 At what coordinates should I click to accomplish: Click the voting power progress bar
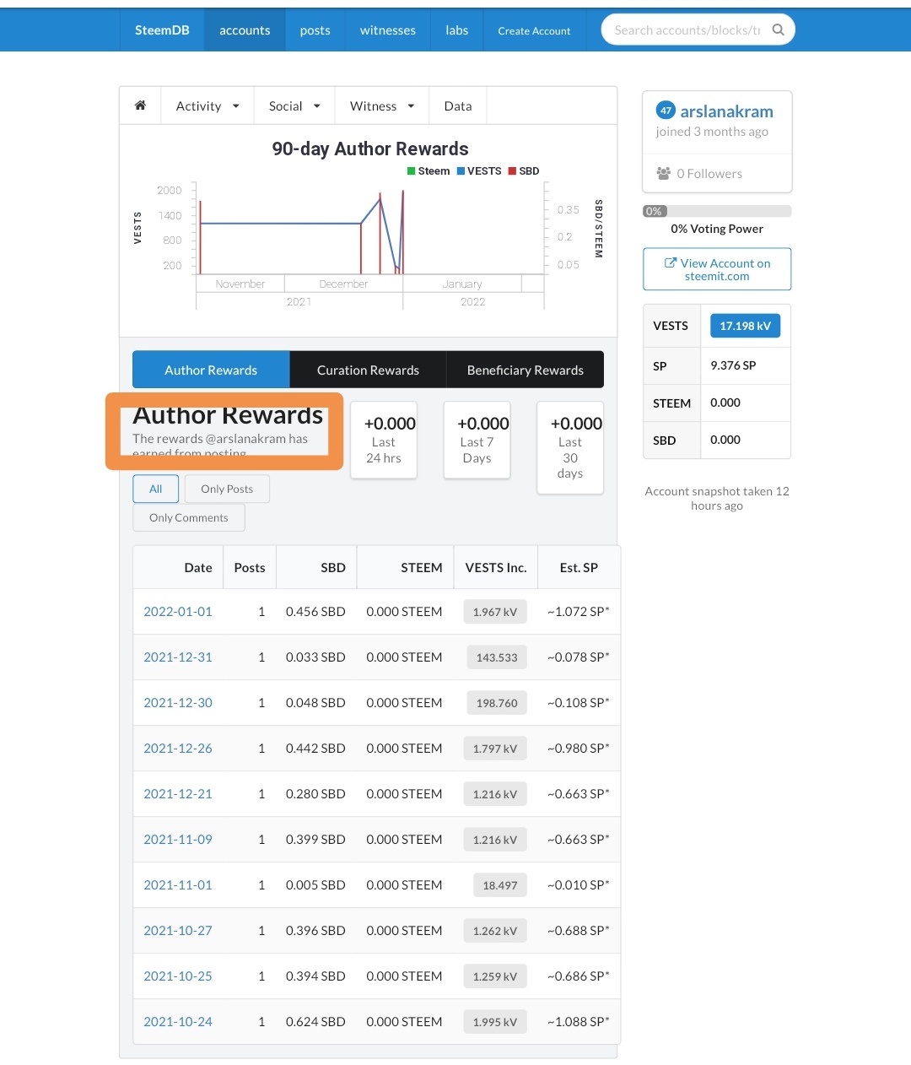(717, 211)
